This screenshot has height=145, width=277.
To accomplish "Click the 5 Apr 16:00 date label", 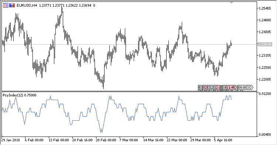I will point(223,140).
